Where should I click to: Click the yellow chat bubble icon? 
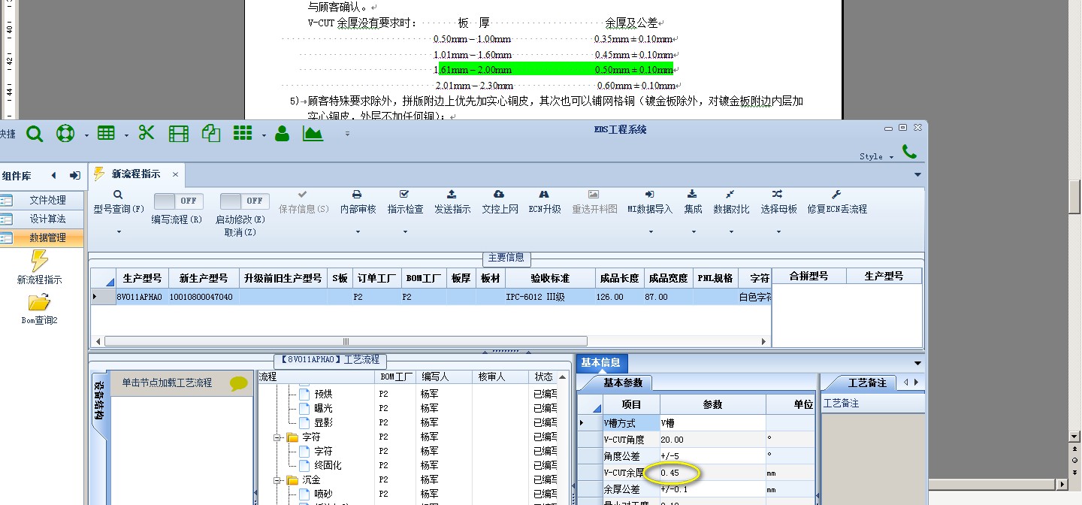(x=239, y=383)
